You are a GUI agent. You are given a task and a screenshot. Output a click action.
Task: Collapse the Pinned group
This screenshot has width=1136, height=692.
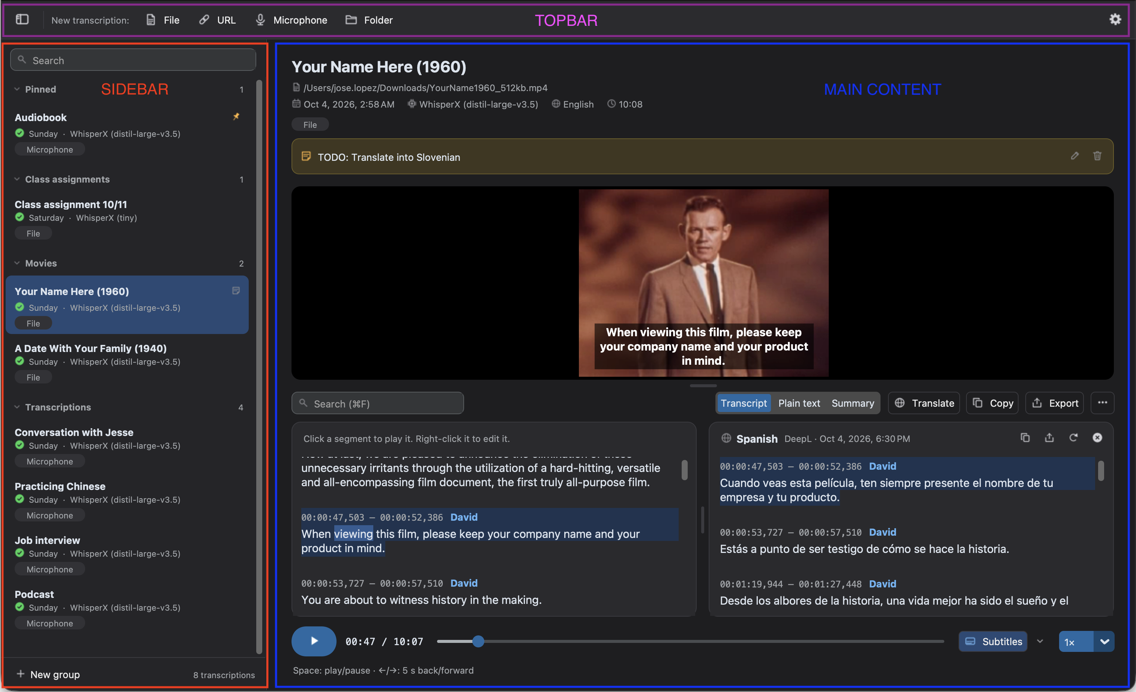17,89
